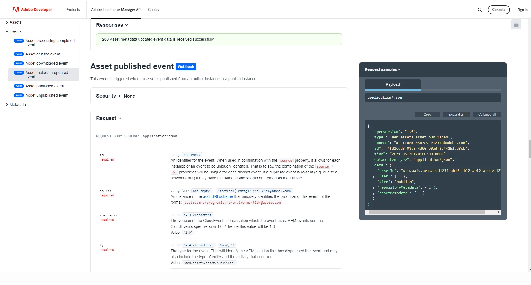
Task: Expand the "assetMetadata" node plus icon
Action: (x=373, y=194)
